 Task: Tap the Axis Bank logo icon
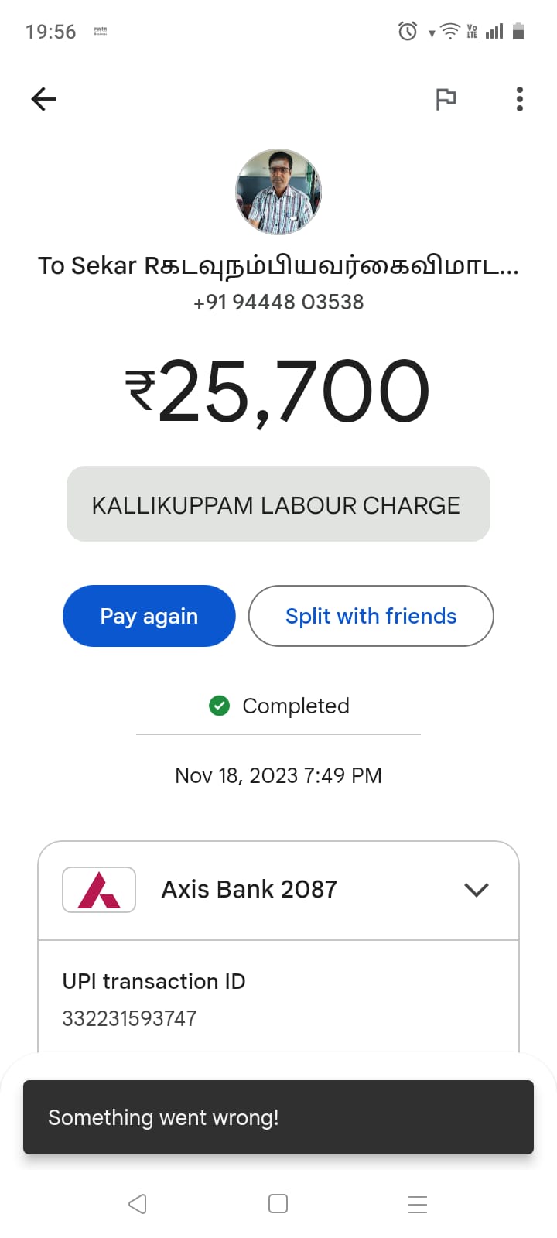(x=99, y=890)
